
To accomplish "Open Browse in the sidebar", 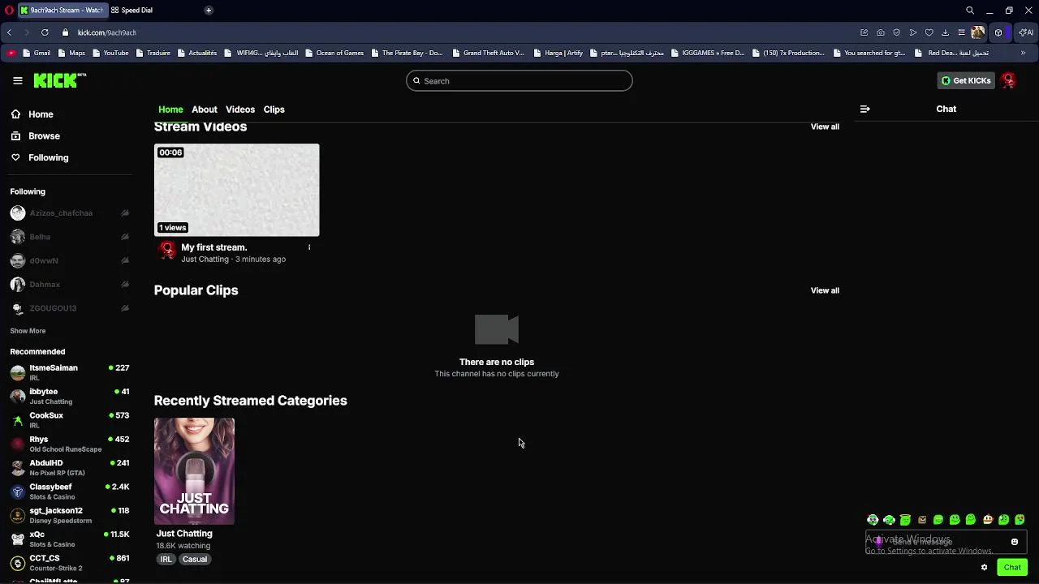I will tap(44, 136).
